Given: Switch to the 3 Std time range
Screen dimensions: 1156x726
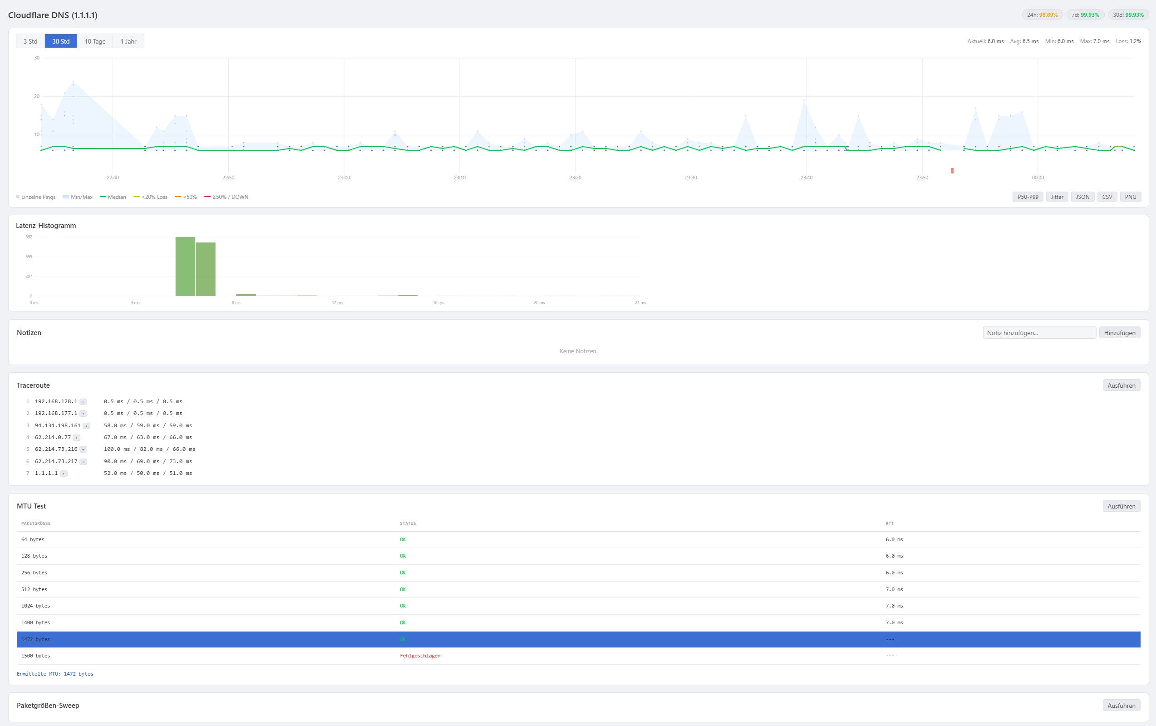Looking at the screenshot, I should click(30, 41).
